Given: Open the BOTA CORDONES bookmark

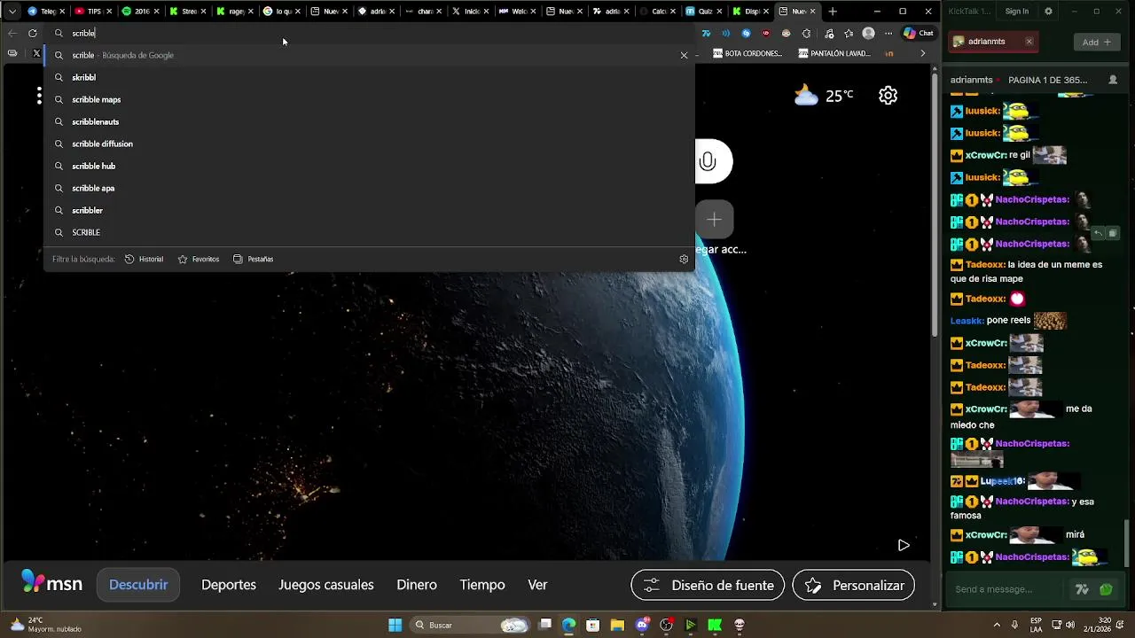Looking at the screenshot, I should click(746, 53).
